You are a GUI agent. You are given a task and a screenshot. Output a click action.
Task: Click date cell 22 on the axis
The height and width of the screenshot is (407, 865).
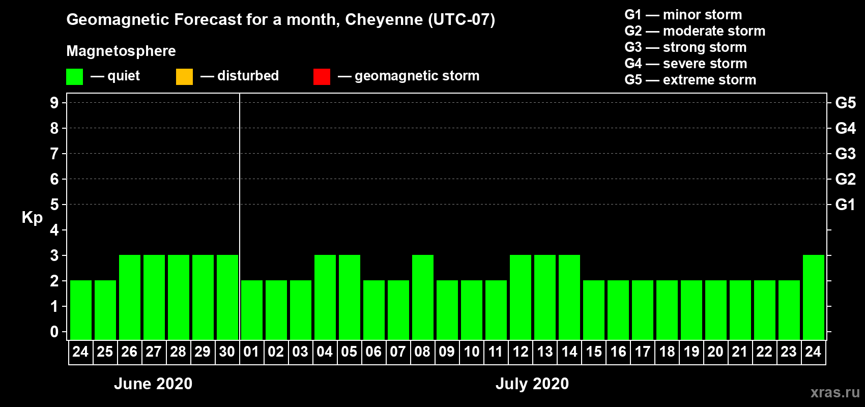tap(765, 352)
